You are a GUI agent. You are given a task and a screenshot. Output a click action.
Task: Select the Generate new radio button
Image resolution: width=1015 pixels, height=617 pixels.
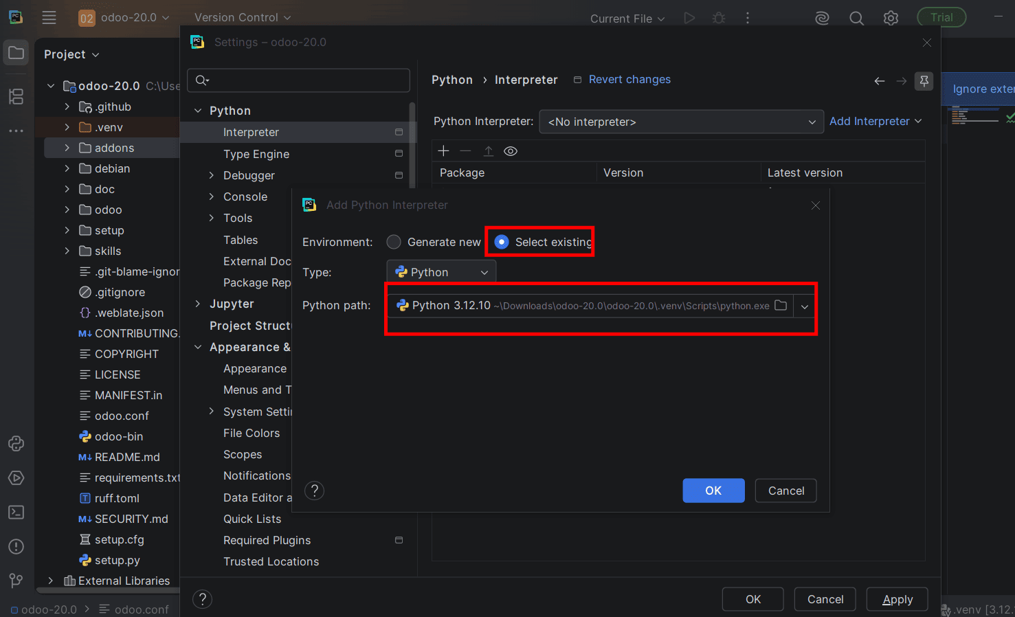pos(394,242)
